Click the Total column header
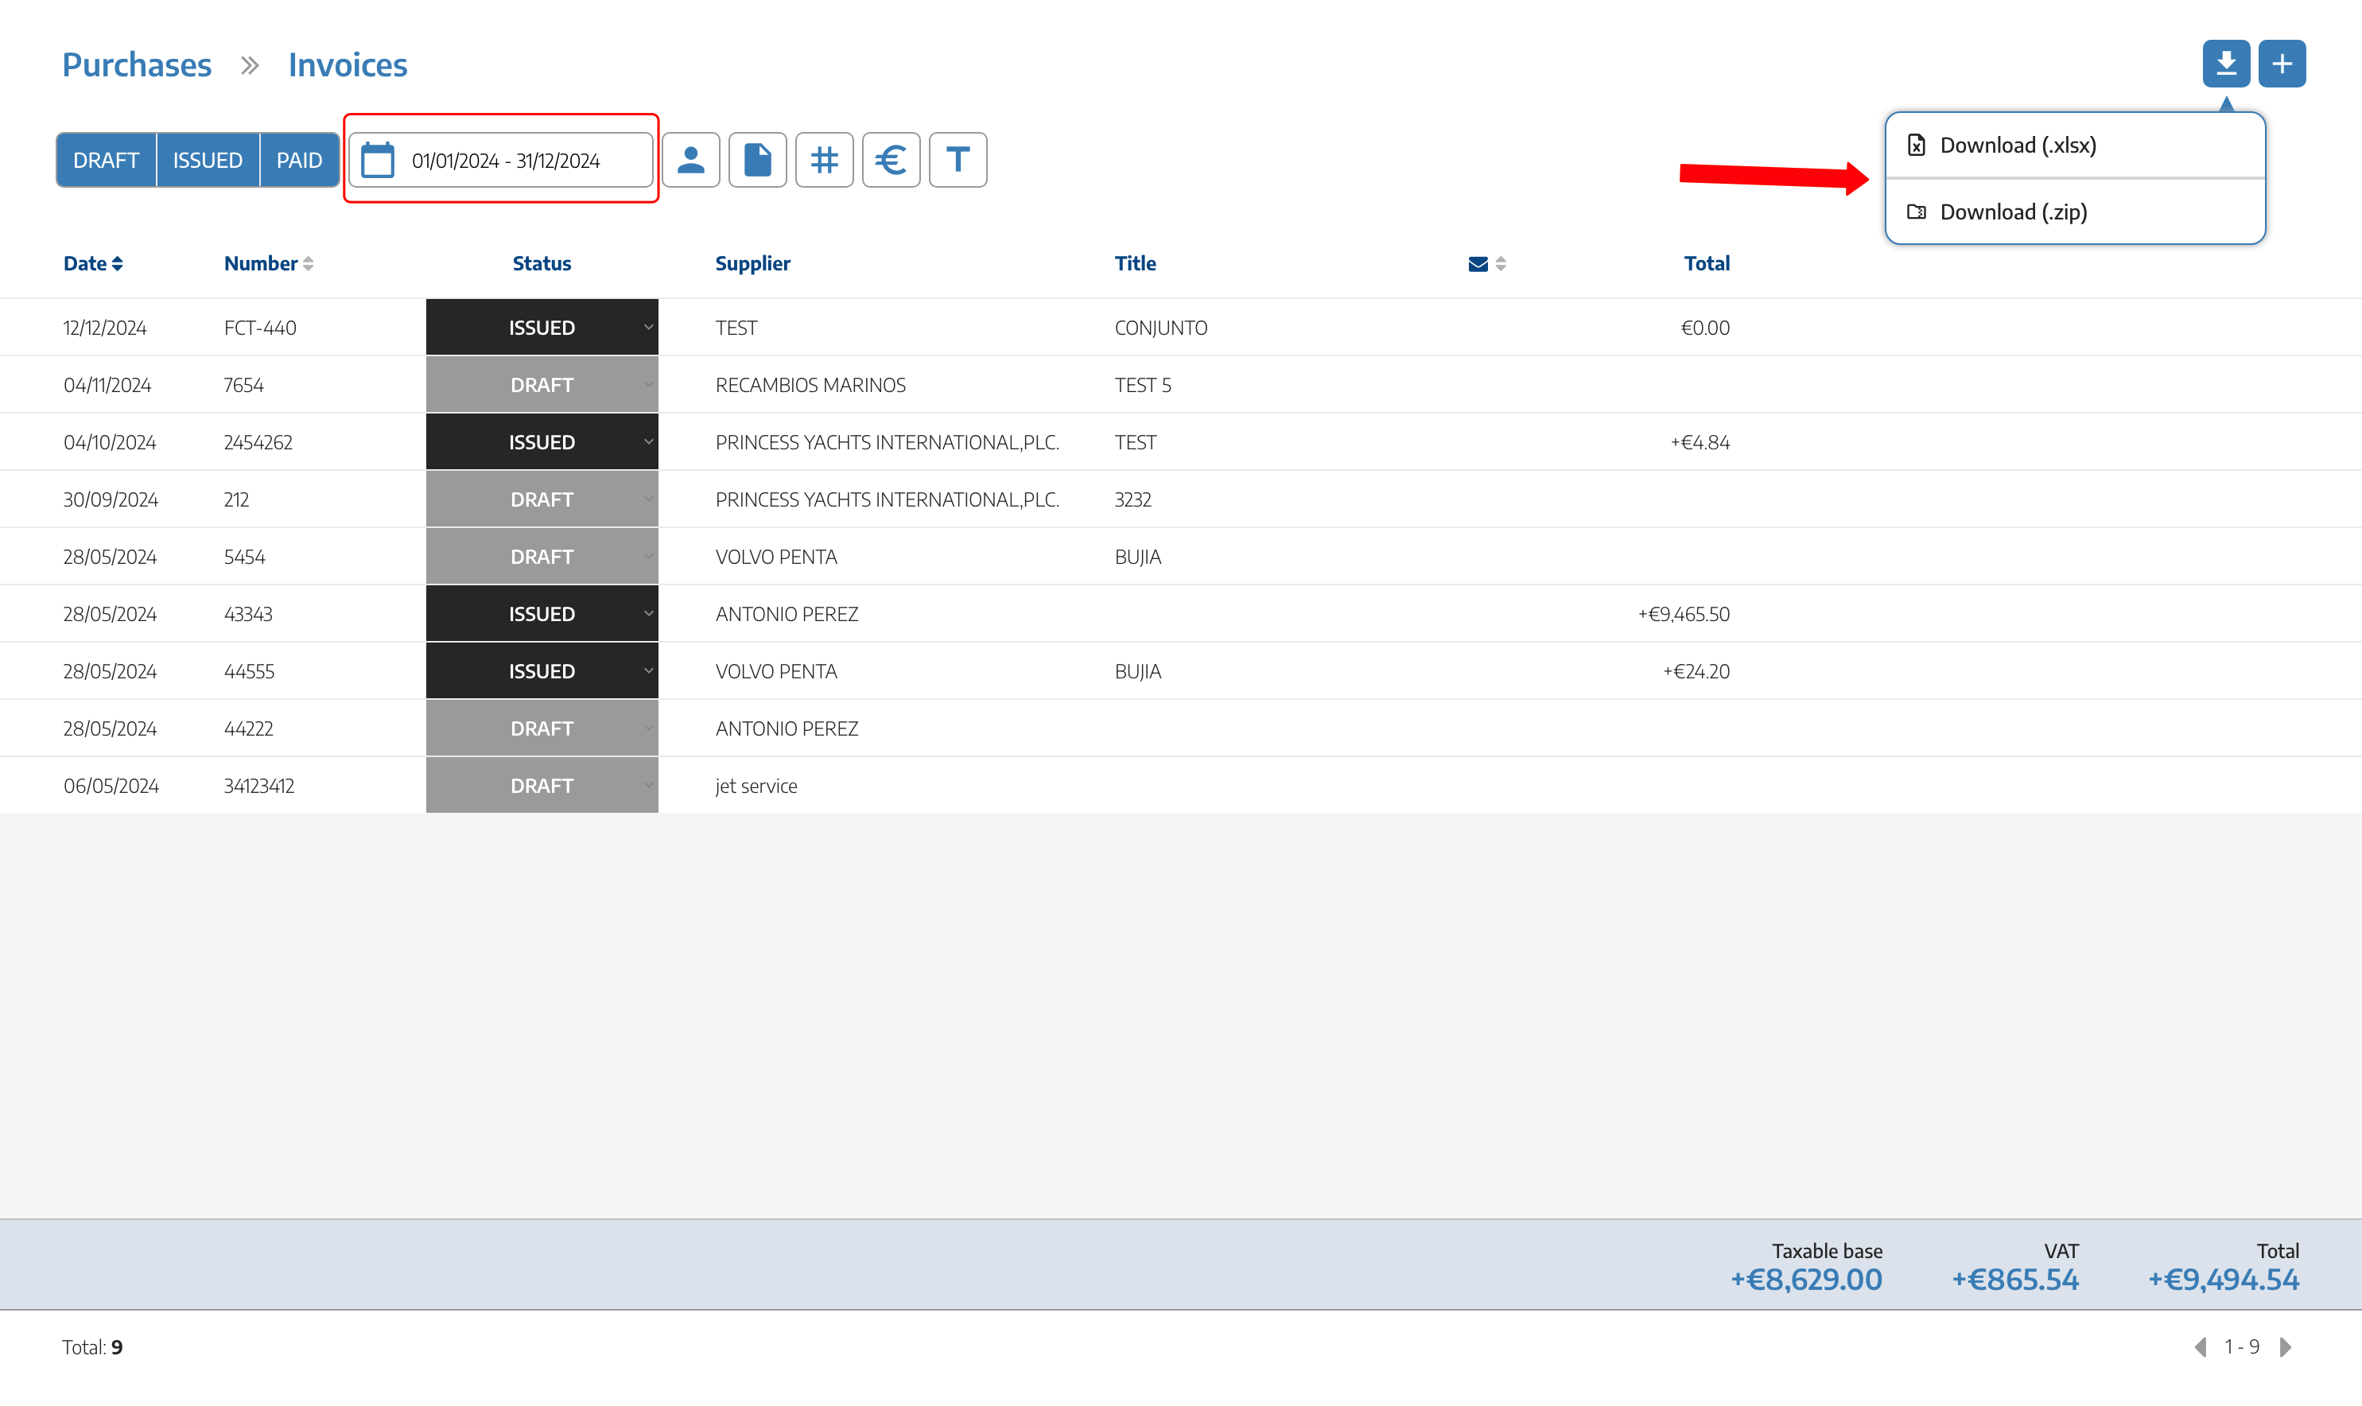This screenshot has height=1406, width=2362. pyautogui.click(x=1707, y=263)
